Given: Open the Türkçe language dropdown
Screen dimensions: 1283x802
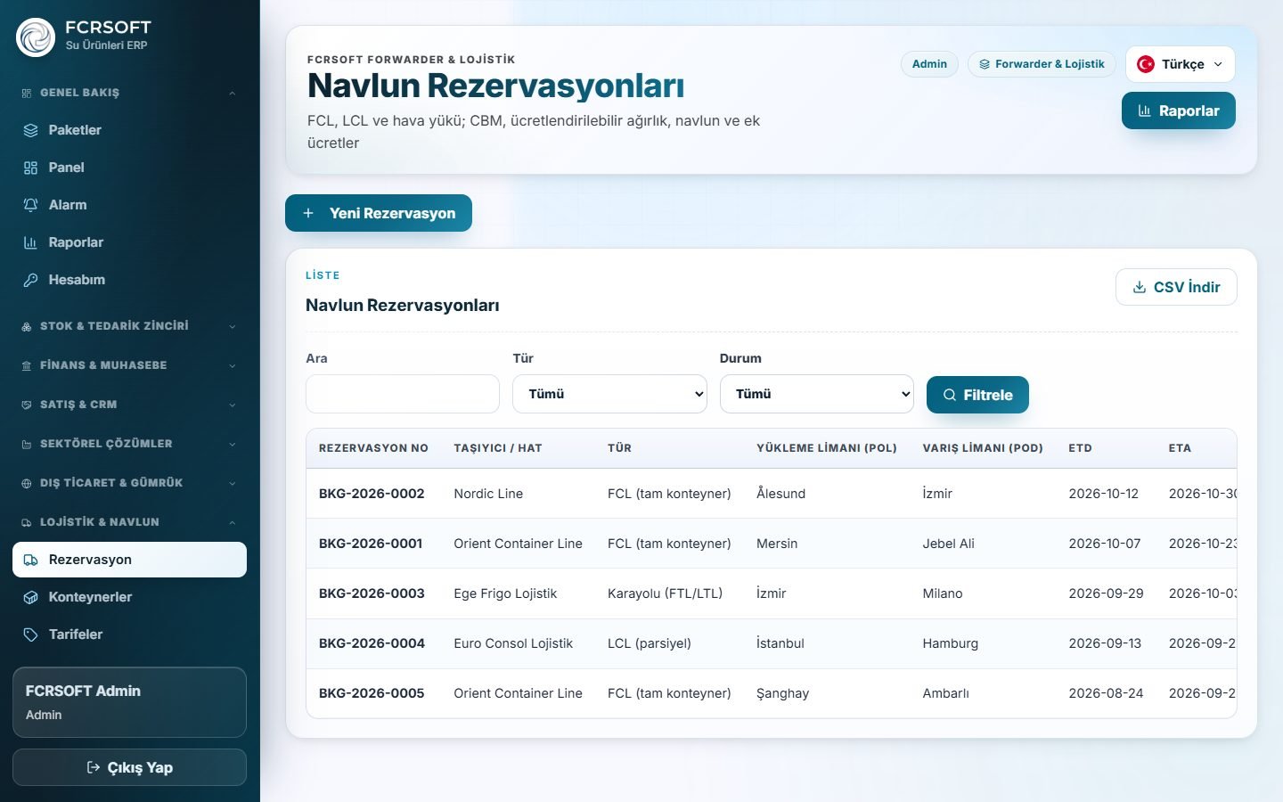Looking at the screenshot, I should tap(1181, 64).
